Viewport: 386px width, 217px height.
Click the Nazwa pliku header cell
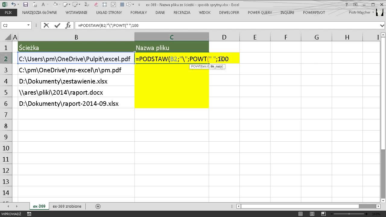click(172, 48)
